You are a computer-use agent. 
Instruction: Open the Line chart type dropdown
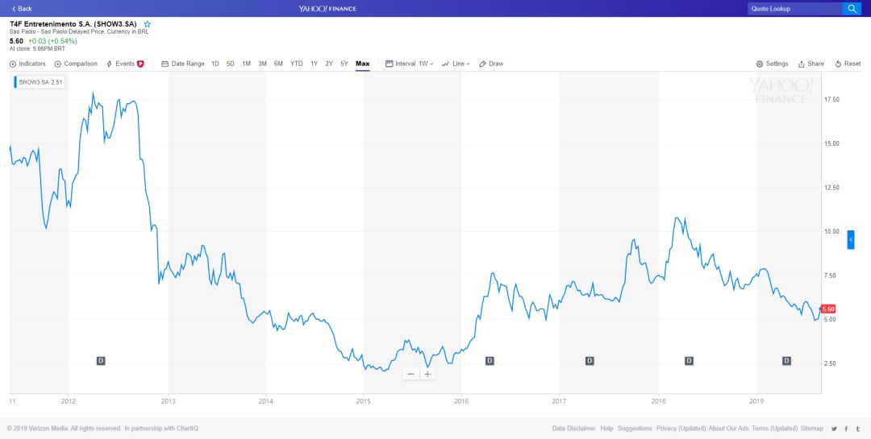point(456,64)
